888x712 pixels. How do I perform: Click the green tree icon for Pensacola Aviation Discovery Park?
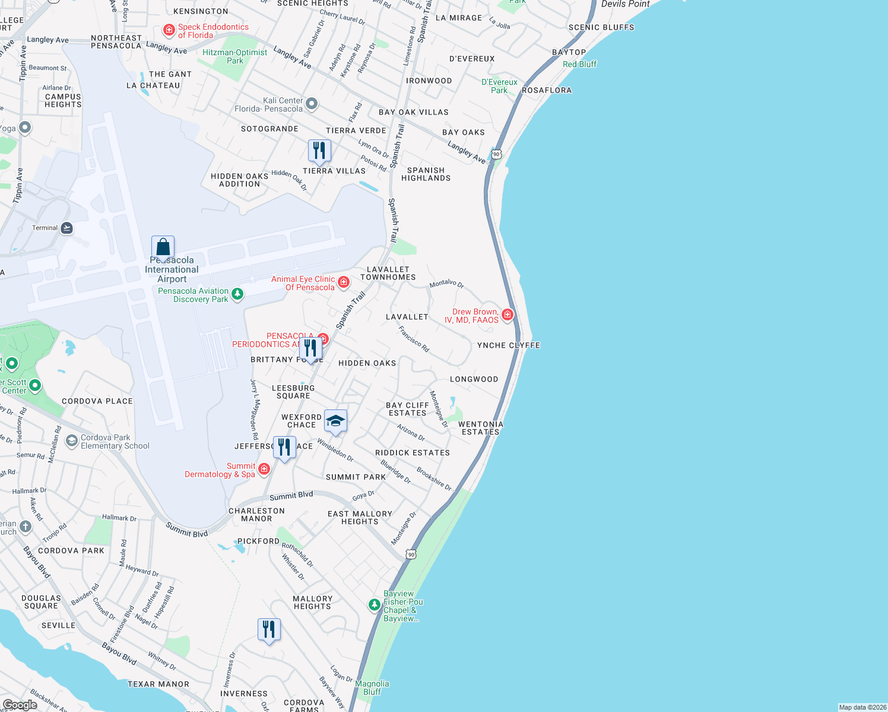click(x=237, y=294)
